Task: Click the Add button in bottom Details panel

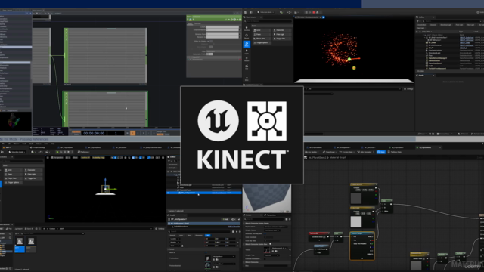Action: pyautogui.click(x=225, y=219)
